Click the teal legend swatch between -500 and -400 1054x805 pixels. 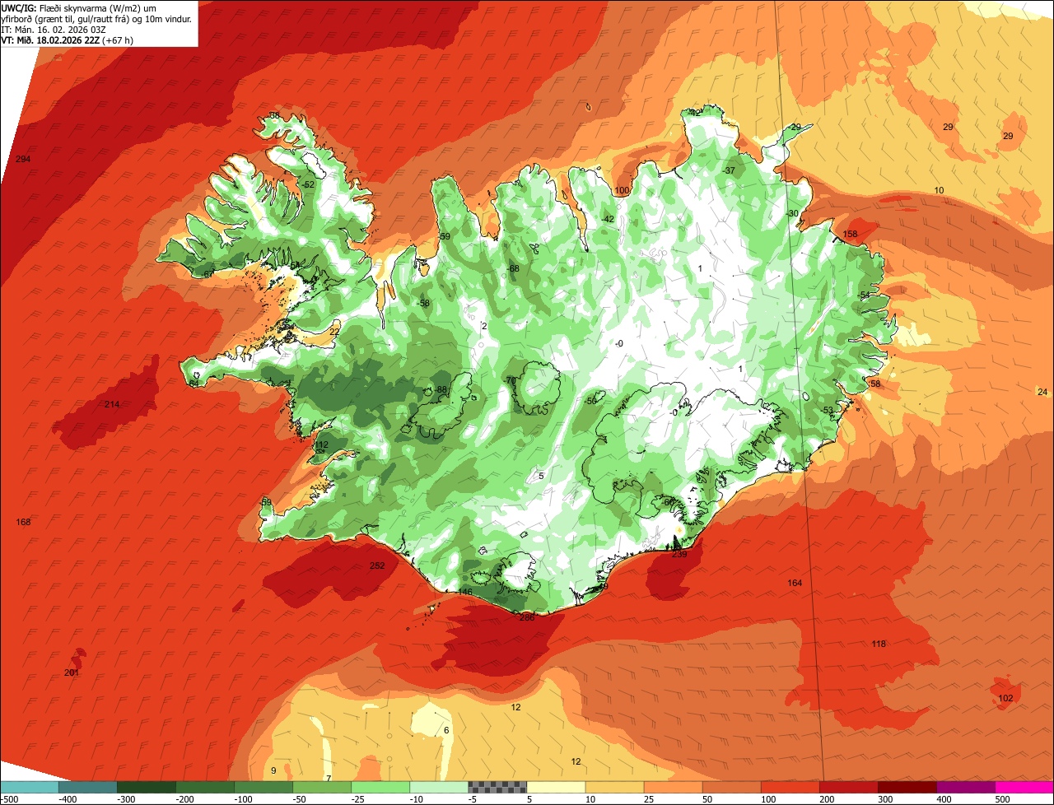pos(30,787)
